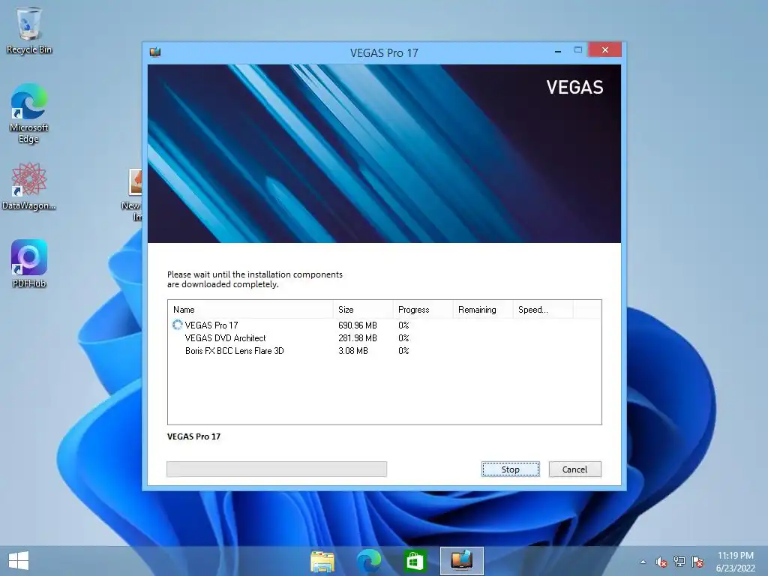
Task: Click the VEGAS logo in banner
Action: (574, 87)
